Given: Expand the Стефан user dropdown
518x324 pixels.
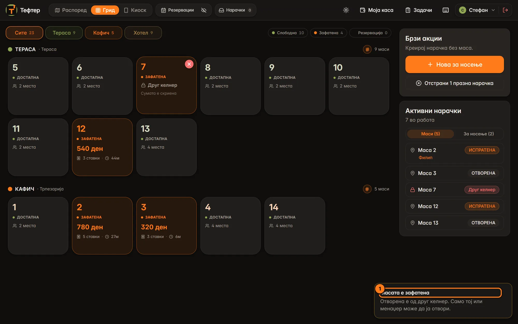Looking at the screenshot, I should tap(477, 10).
